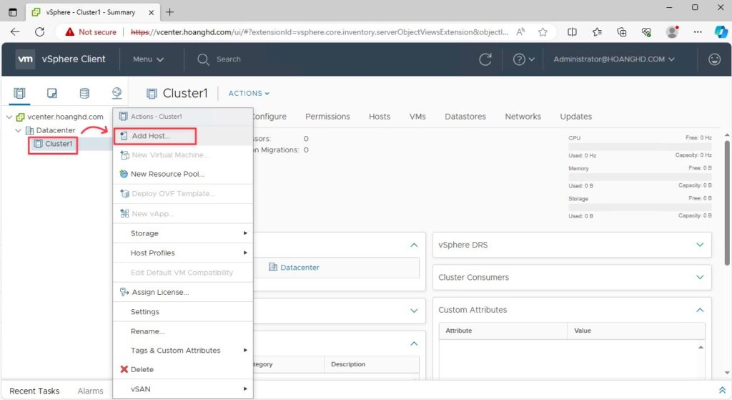This screenshot has height=400, width=732.
Task: Expand the Cluster Consumers panel
Action: (x=700, y=277)
